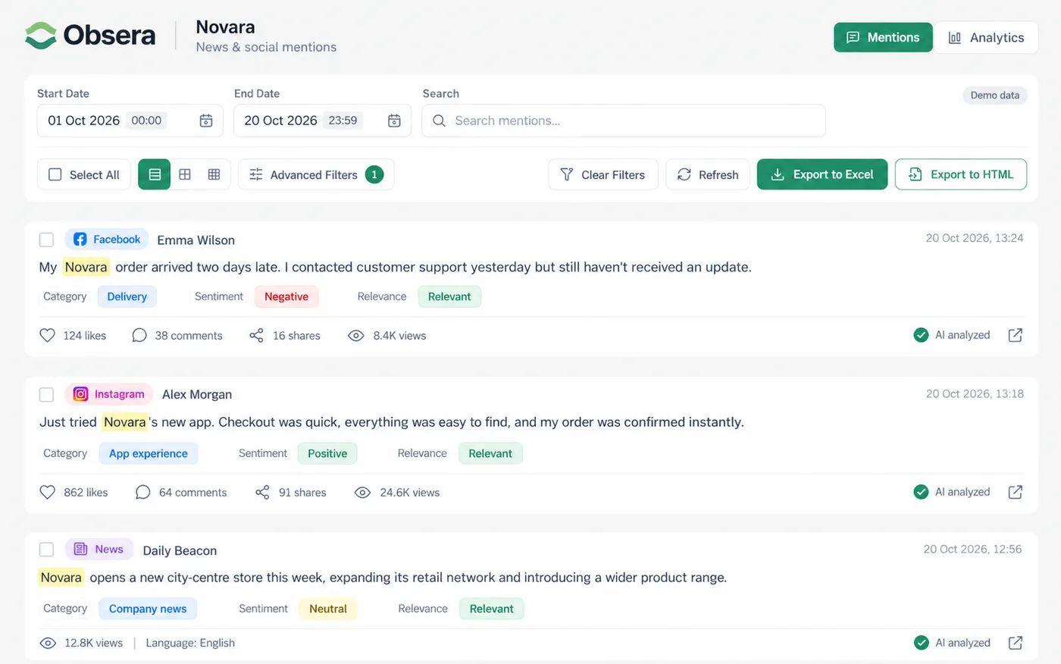
Task: Export mentions to HTML
Action: [x=961, y=174]
